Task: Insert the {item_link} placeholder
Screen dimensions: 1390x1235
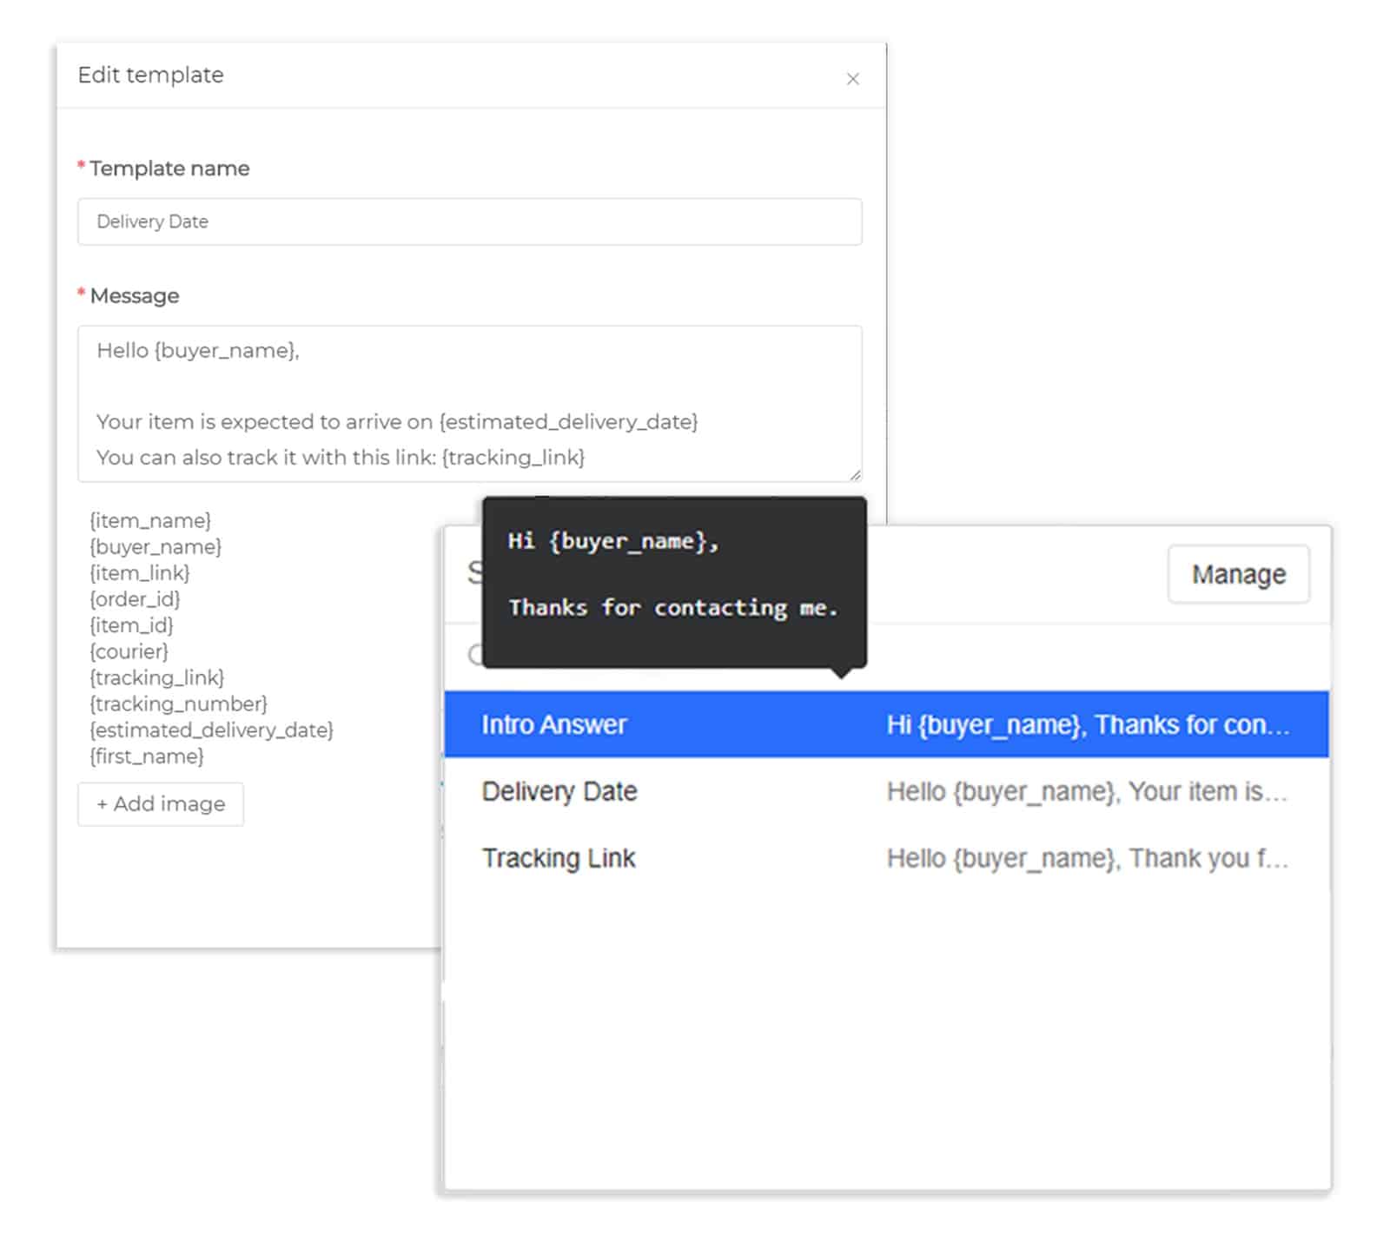Action: coord(140,573)
